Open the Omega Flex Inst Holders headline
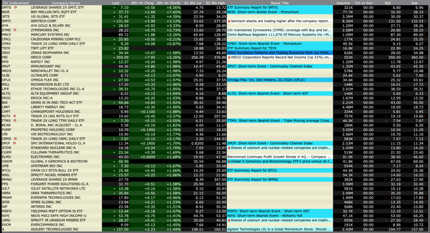This screenshot has height=233, width=430. [x=266, y=80]
